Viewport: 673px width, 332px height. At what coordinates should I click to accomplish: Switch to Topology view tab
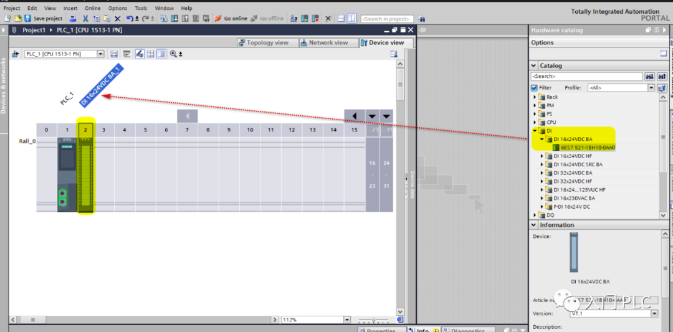[267, 42]
